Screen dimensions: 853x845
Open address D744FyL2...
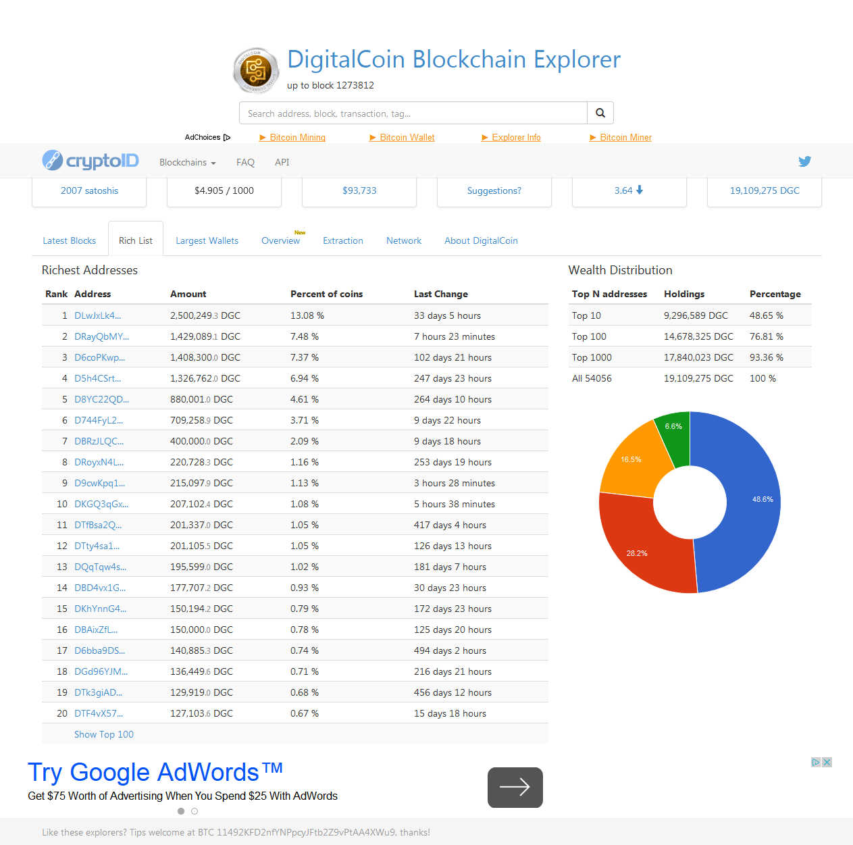click(x=99, y=420)
